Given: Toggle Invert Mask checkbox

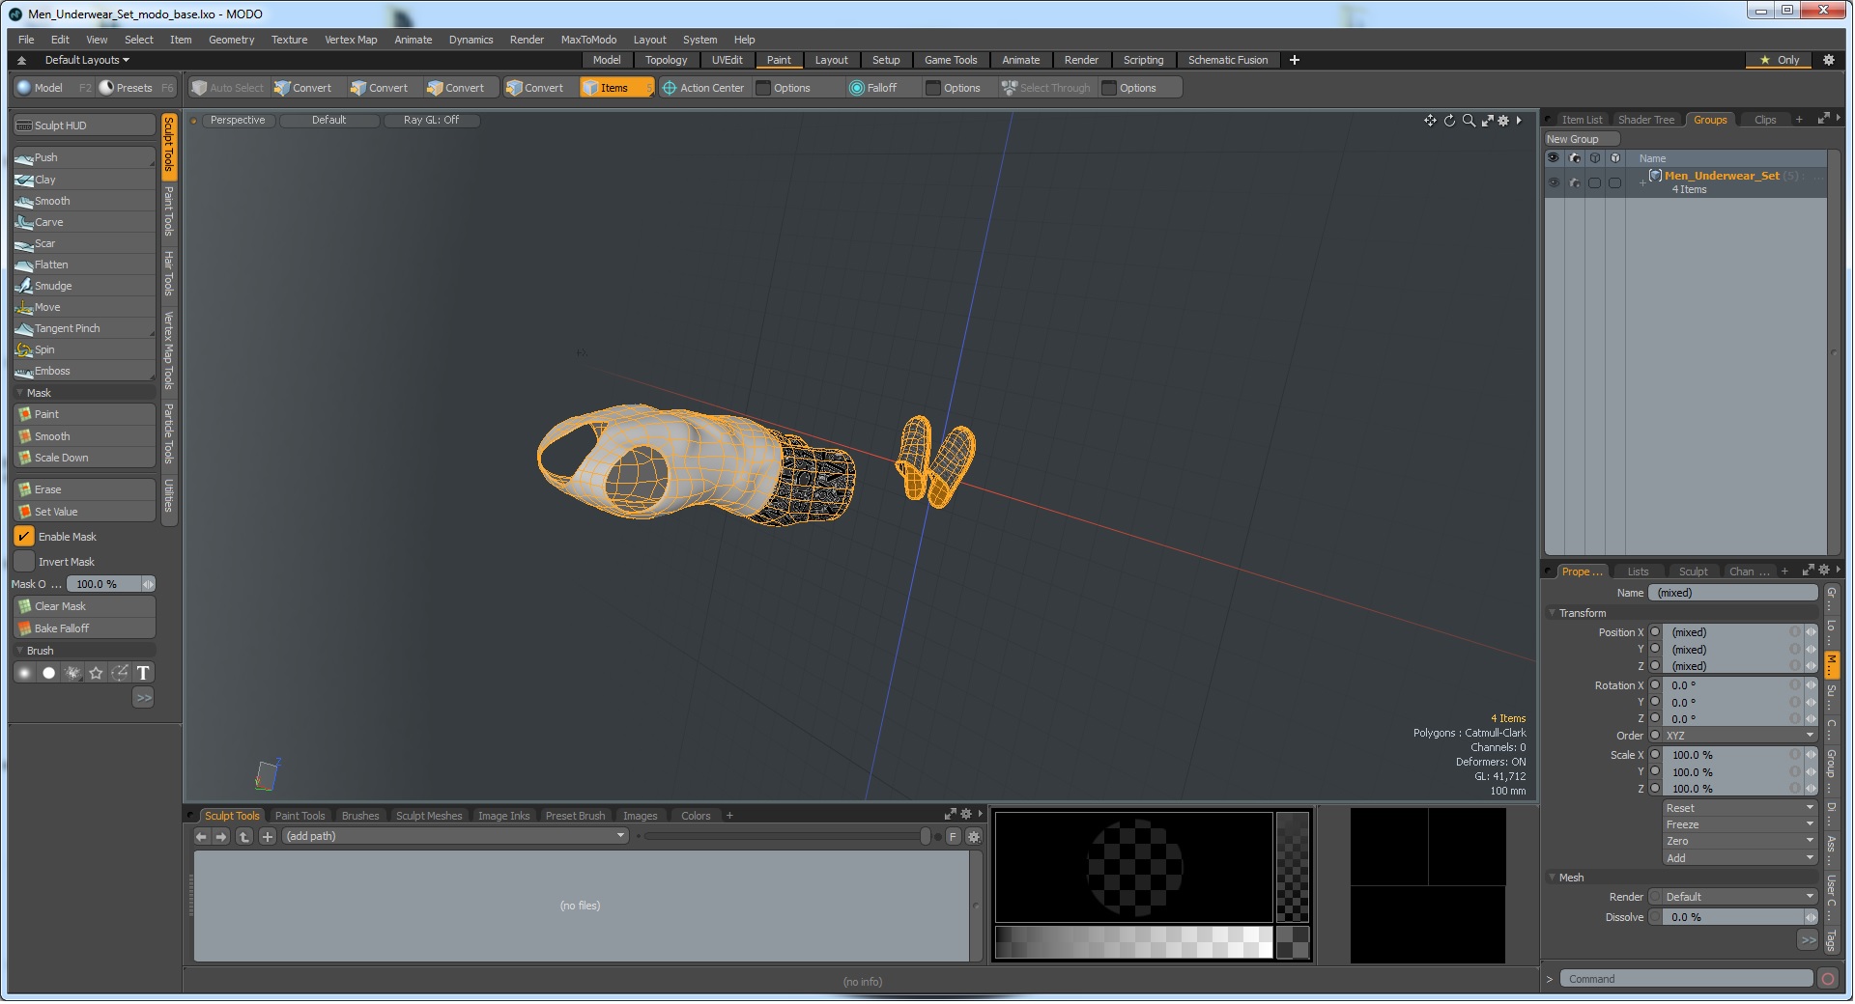Looking at the screenshot, I should coord(24,562).
